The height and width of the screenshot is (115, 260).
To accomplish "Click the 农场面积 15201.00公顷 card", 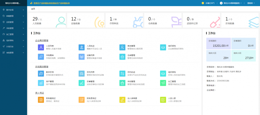I will click(x=218, y=43).
